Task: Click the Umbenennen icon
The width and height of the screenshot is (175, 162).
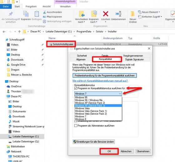Action: coord(118,14)
